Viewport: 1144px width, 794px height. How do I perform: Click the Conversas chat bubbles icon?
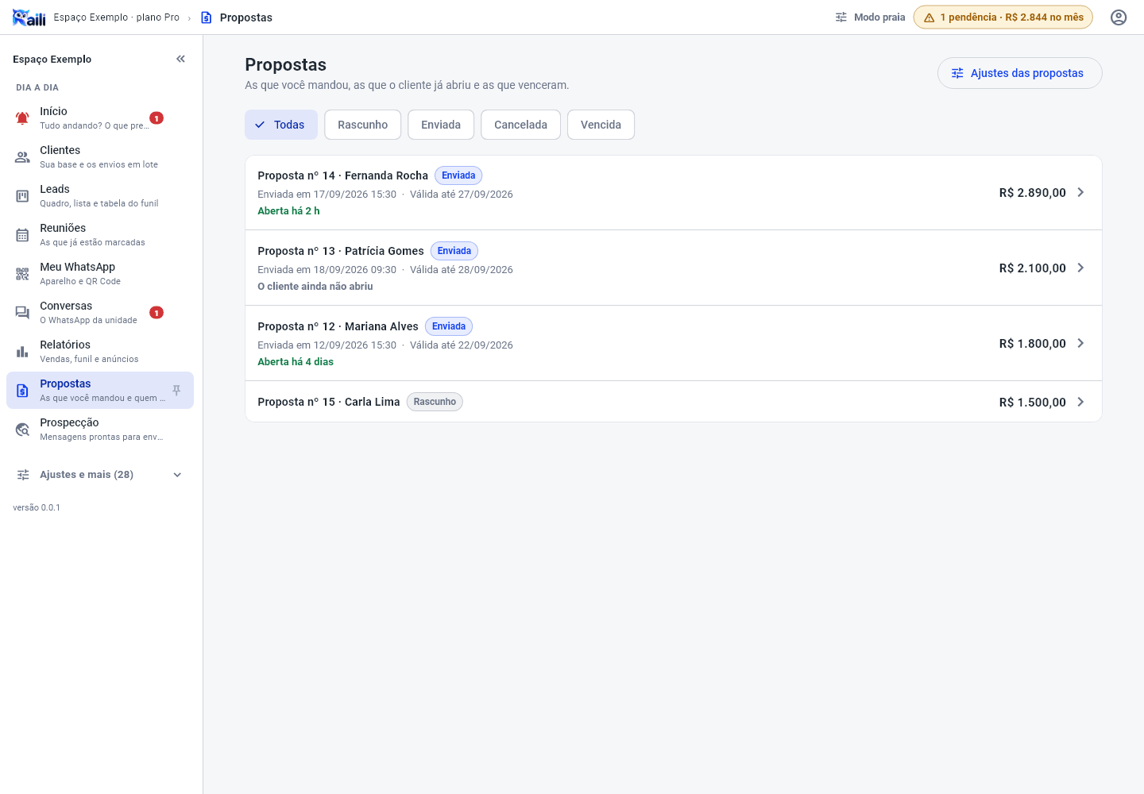pos(22,313)
